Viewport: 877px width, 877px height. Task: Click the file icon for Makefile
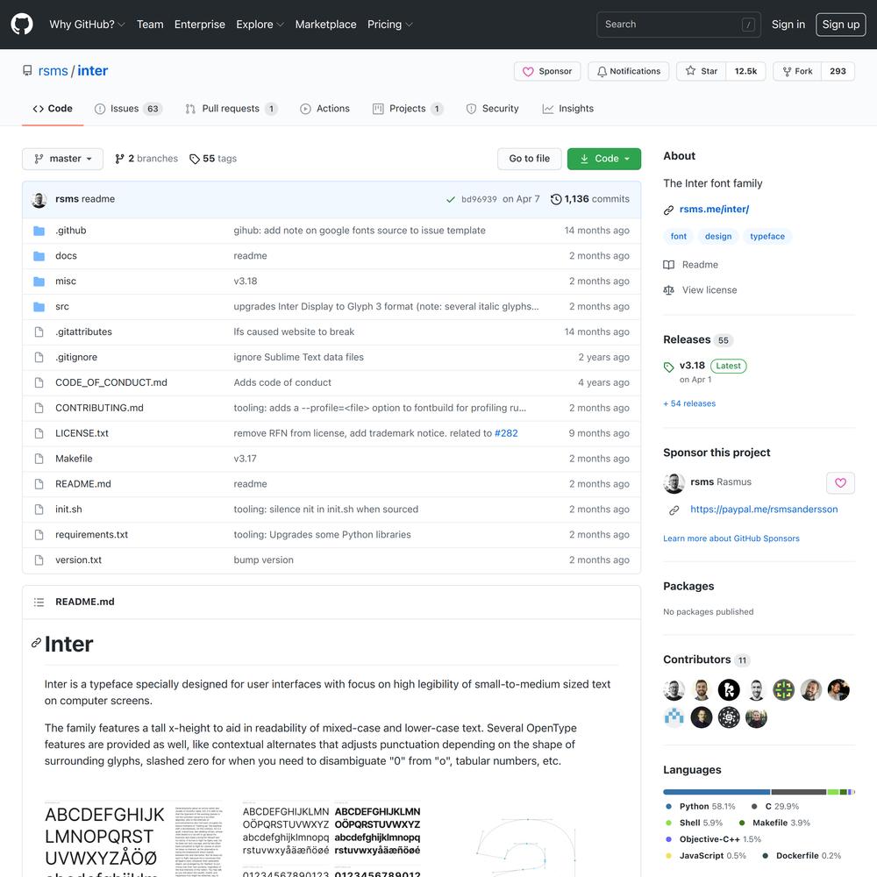39,459
